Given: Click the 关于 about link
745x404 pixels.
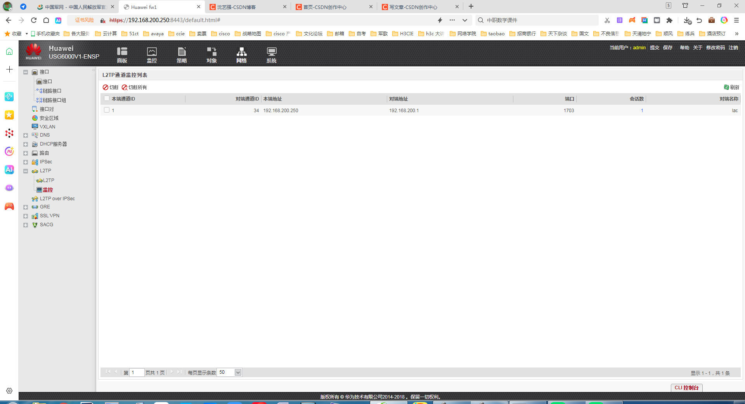Looking at the screenshot, I should click(698, 48).
